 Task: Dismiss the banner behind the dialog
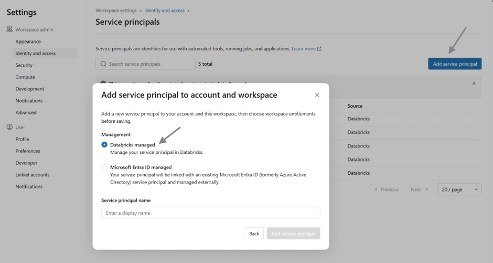474,83
